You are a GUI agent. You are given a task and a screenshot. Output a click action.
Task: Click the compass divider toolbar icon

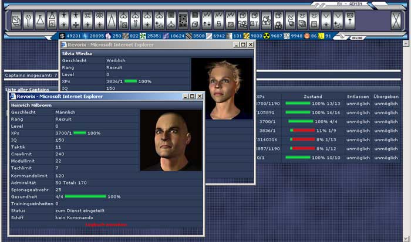click(112, 21)
